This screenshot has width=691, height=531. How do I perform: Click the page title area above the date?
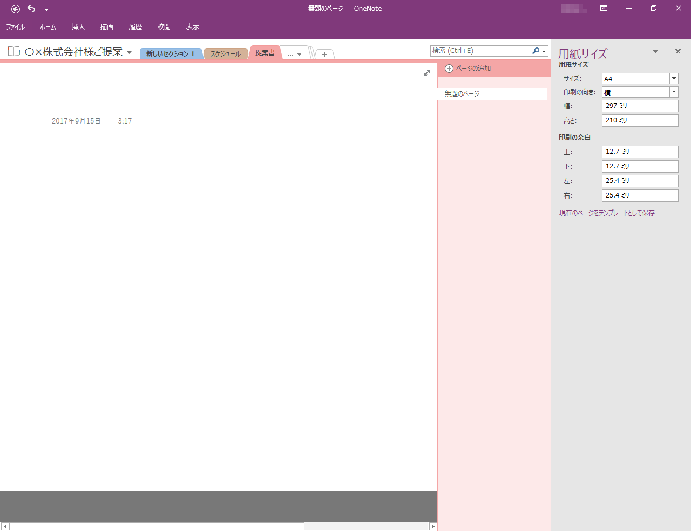pyautogui.click(x=123, y=103)
